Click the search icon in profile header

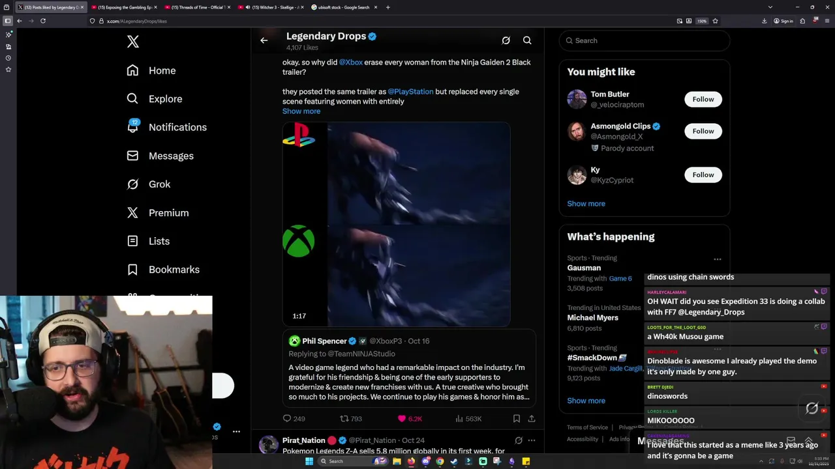pyautogui.click(x=527, y=40)
